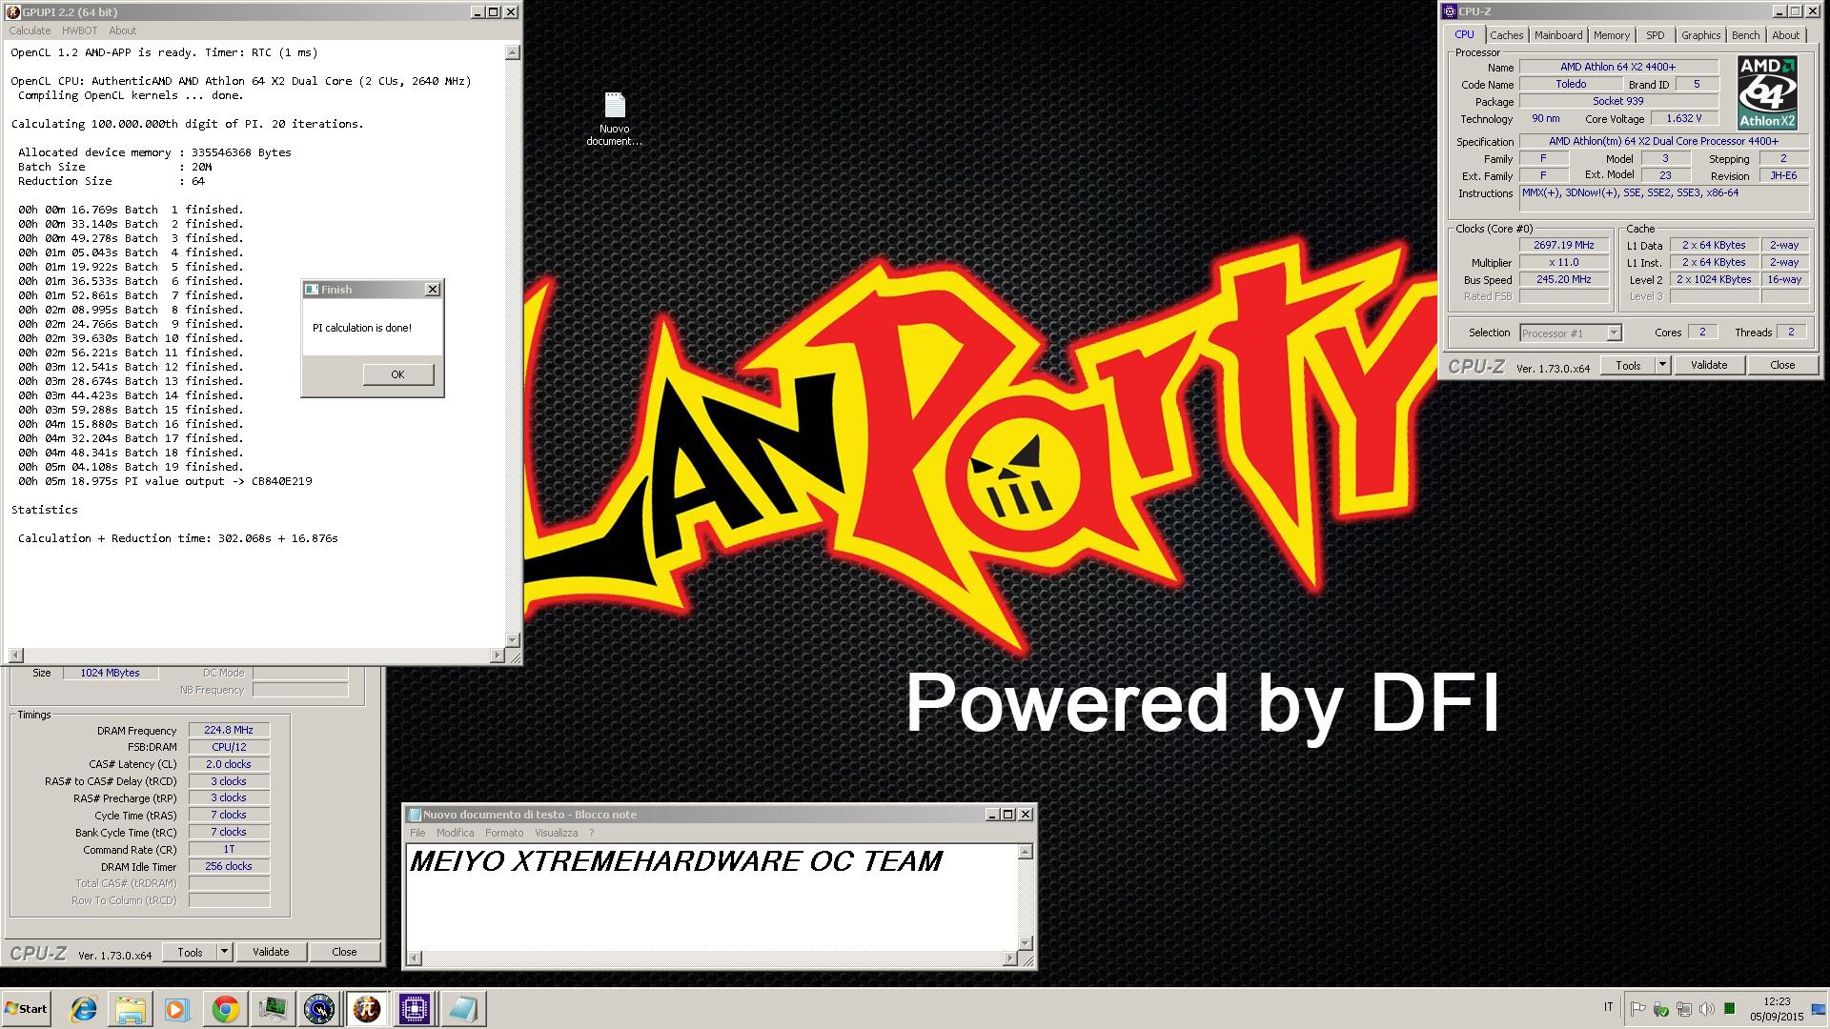Switch to the About tab in CPU-Z

tap(1786, 35)
